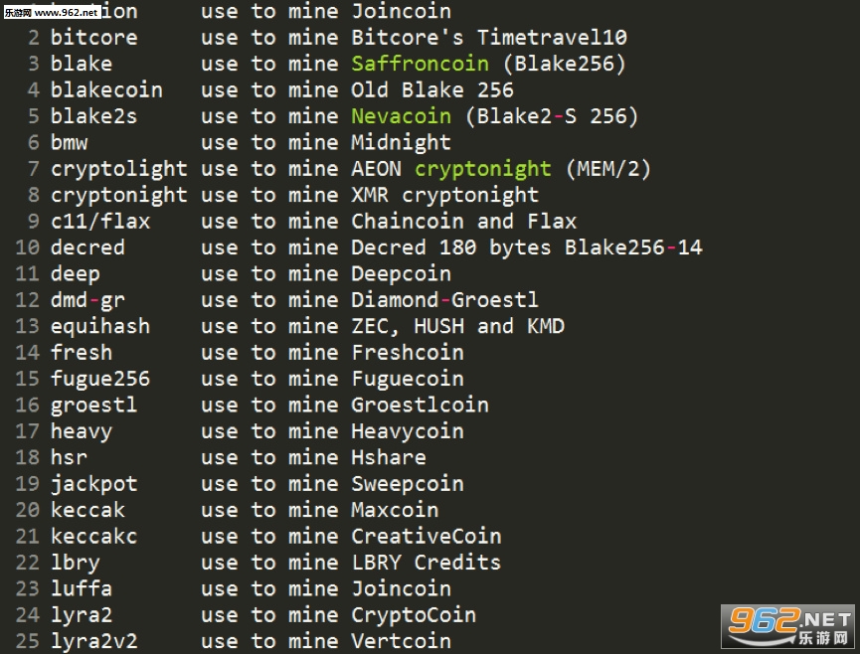Click the ZEC, HUSH and KMD text

458,327
